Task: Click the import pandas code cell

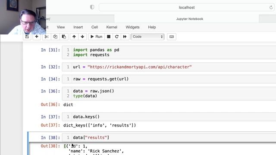Action: pyautogui.click(x=169, y=53)
